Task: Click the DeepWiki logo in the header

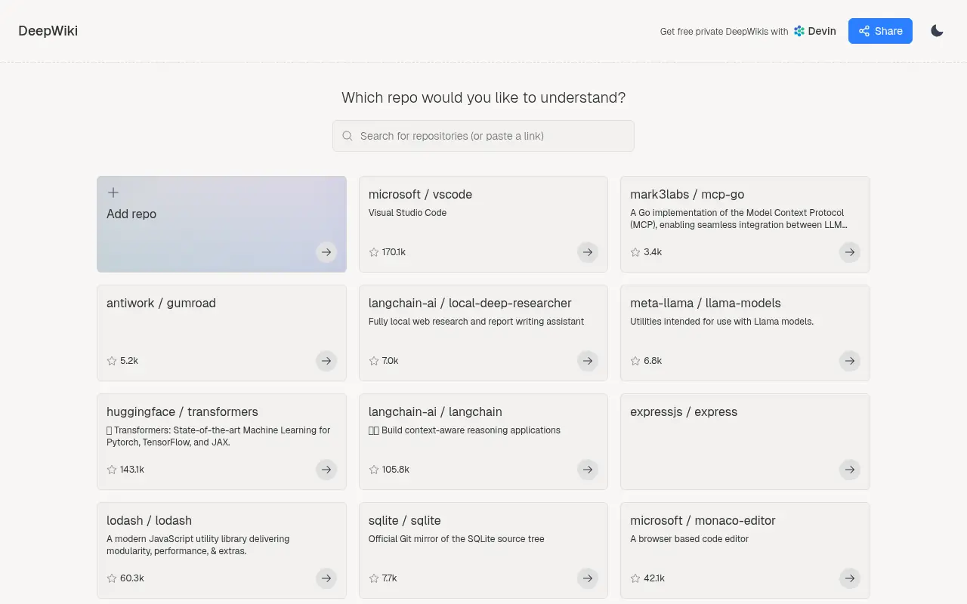Action: [x=48, y=31]
